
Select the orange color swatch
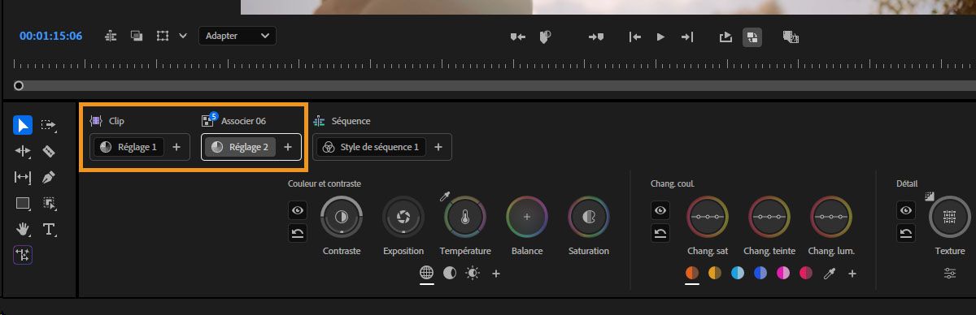pyautogui.click(x=693, y=273)
